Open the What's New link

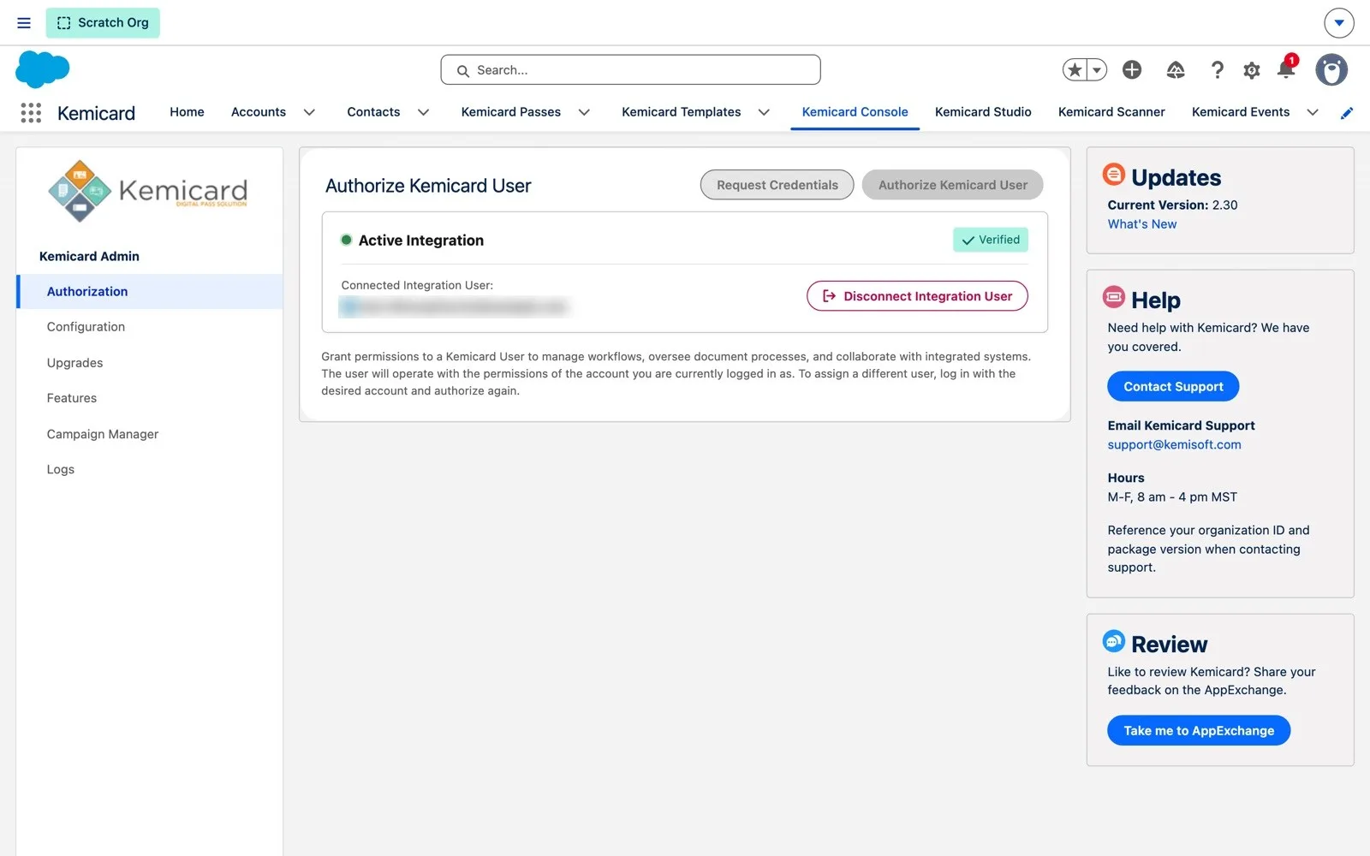[1142, 224]
